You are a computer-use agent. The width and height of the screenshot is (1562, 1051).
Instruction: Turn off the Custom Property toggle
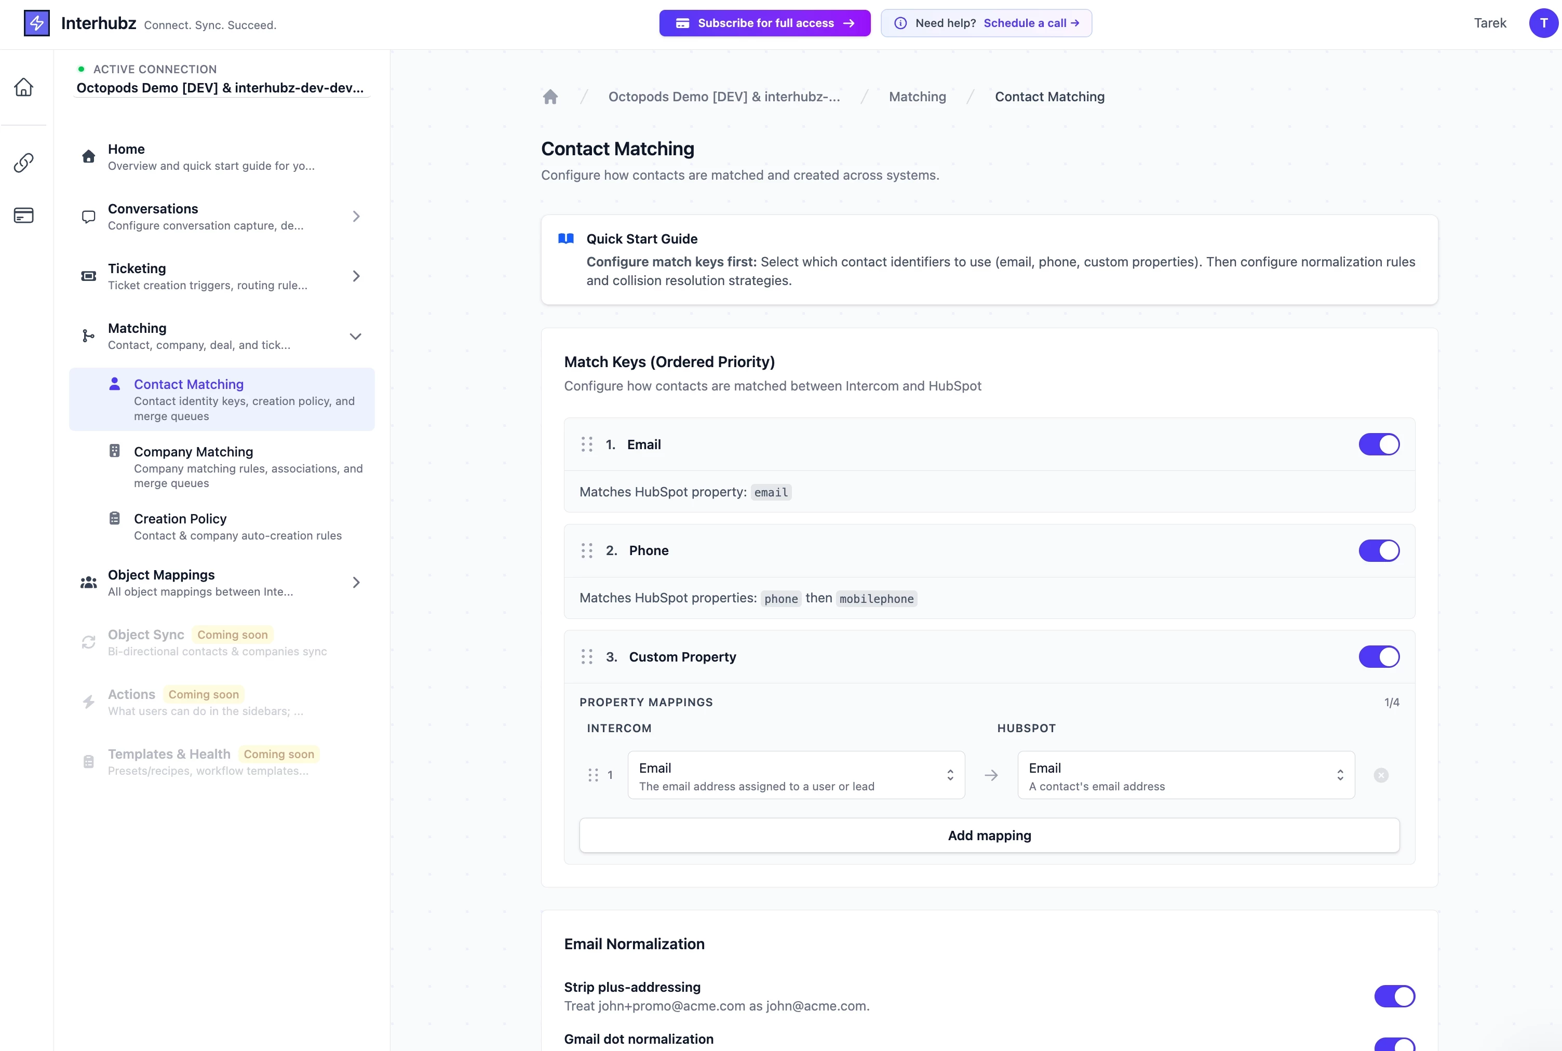click(1378, 657)
